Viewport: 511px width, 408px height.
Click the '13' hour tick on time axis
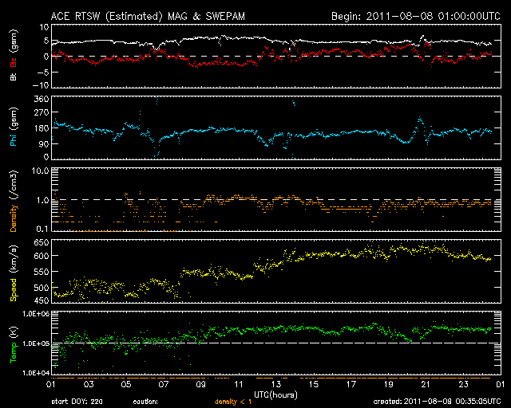(276, 385)
